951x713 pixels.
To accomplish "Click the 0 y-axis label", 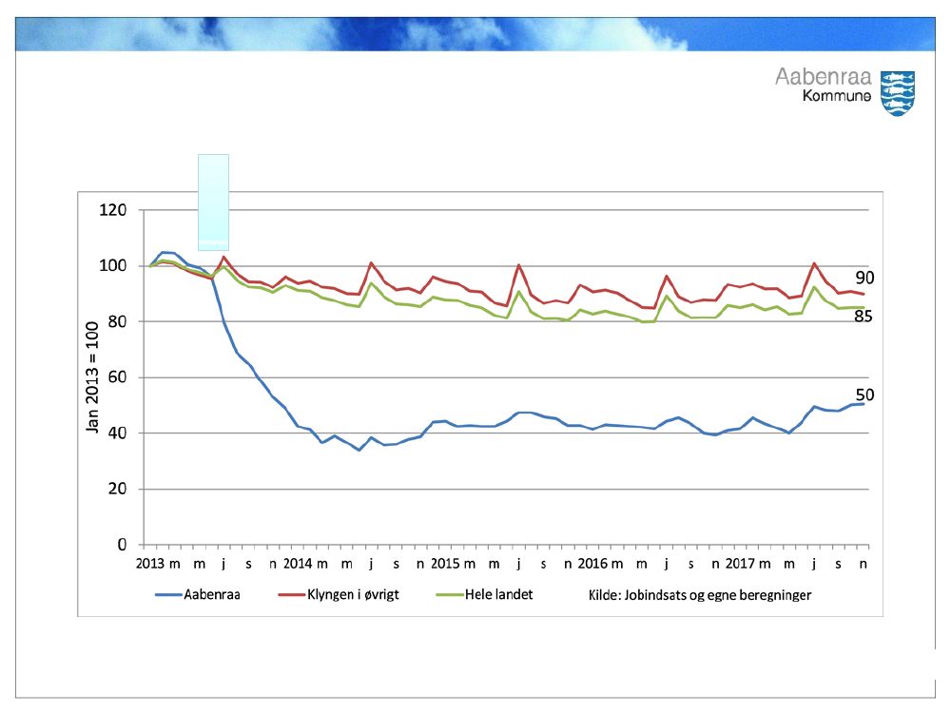I will tap(122, 545).
